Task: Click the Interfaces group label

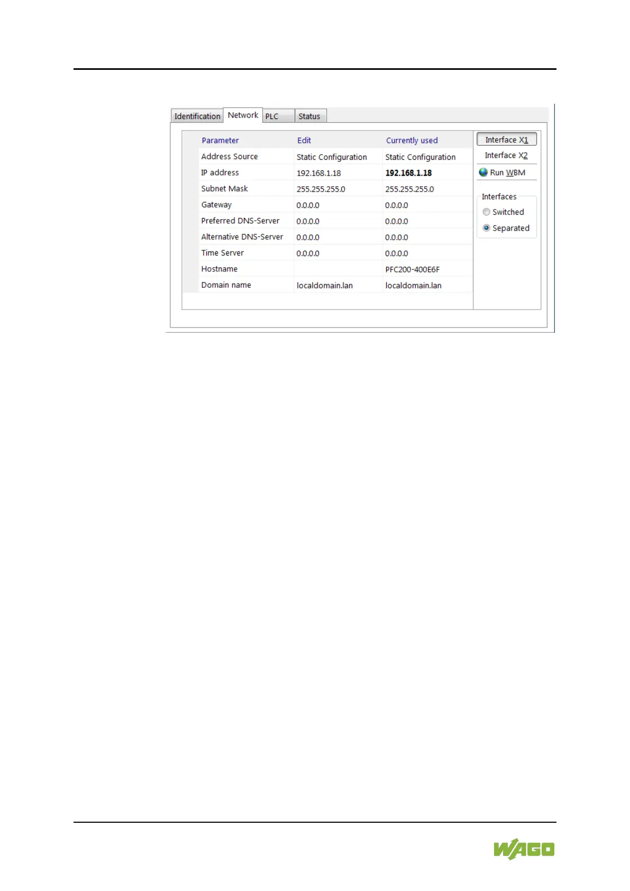Action: [499, 196]
